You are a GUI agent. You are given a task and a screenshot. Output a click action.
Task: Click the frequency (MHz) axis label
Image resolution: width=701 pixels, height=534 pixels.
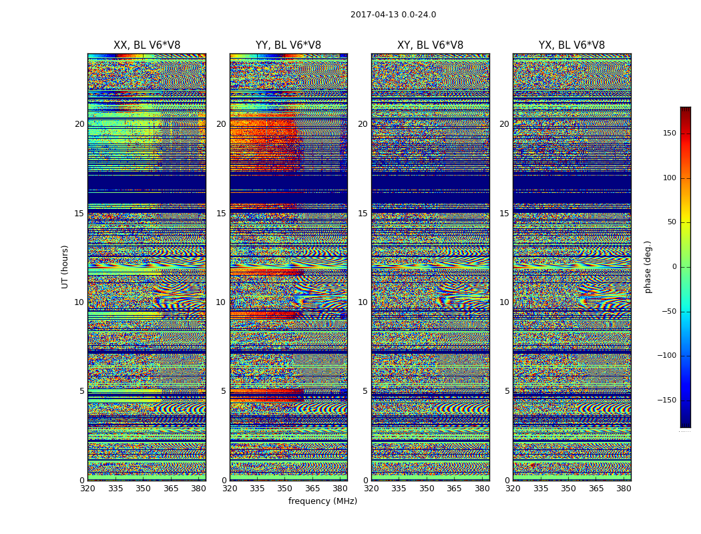coord(322,501)
